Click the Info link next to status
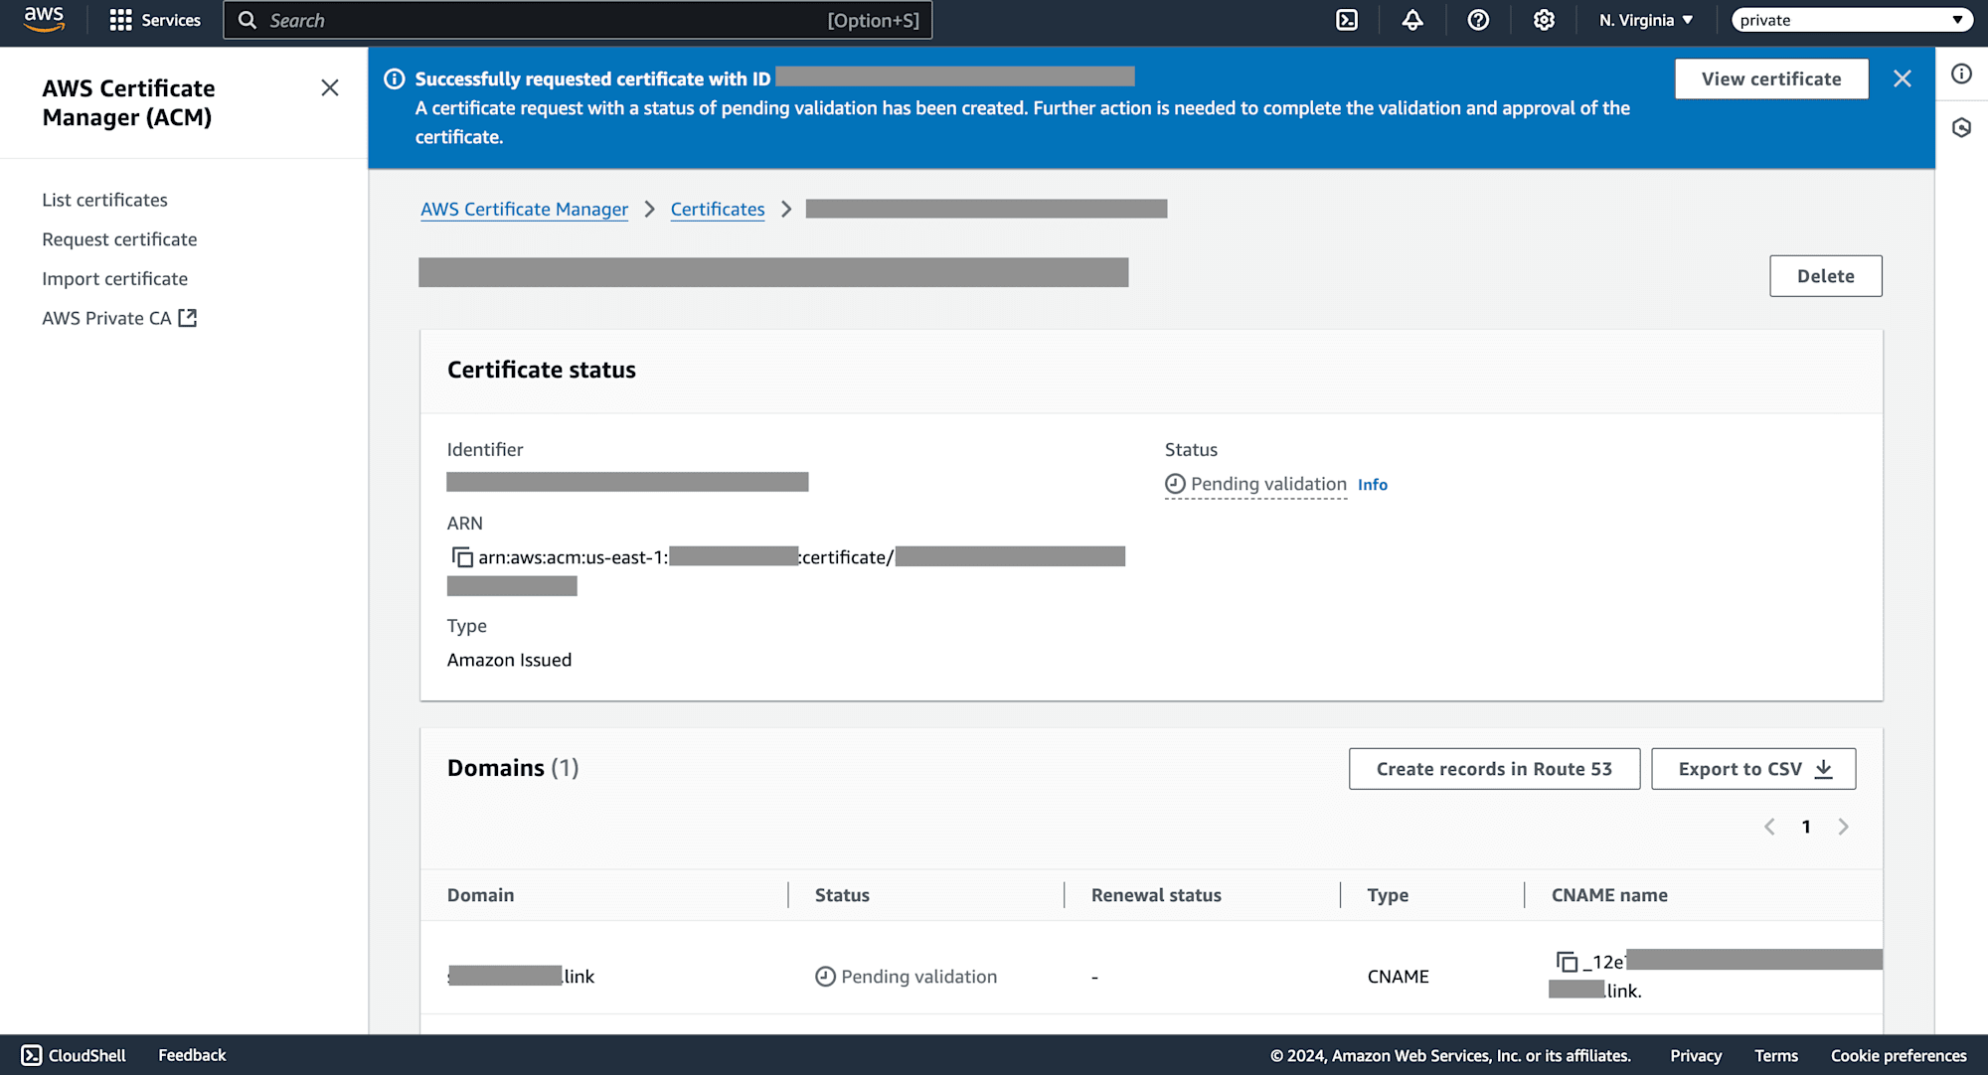 pyautogui.click(x=1373, y=485)
